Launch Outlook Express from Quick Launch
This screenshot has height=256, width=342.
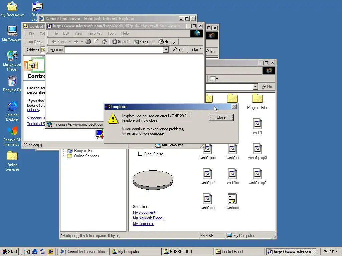point(42,252)
